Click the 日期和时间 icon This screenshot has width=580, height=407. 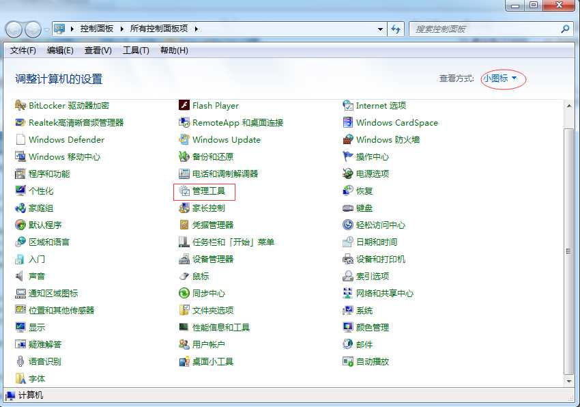[x=348, y=242]
